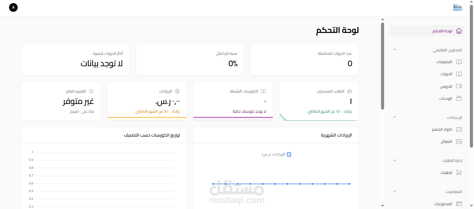Click the star icon on التقييم العام card
Image resolution: width=474 pixels, height=209 pixels.
coord(91,91)
